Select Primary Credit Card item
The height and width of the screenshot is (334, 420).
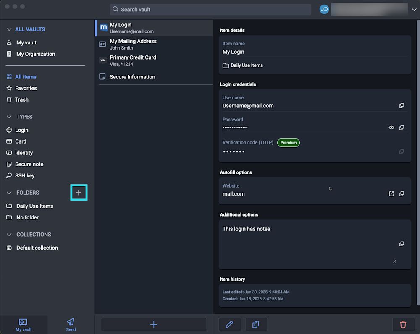(154, 60)
